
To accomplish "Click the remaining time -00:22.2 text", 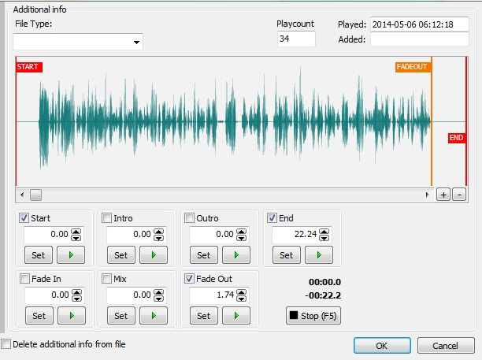I will [323, 295].
